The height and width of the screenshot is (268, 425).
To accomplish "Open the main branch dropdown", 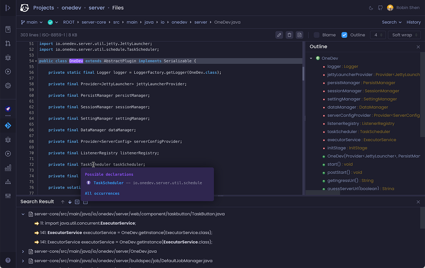I will click(x=31, y=22).
